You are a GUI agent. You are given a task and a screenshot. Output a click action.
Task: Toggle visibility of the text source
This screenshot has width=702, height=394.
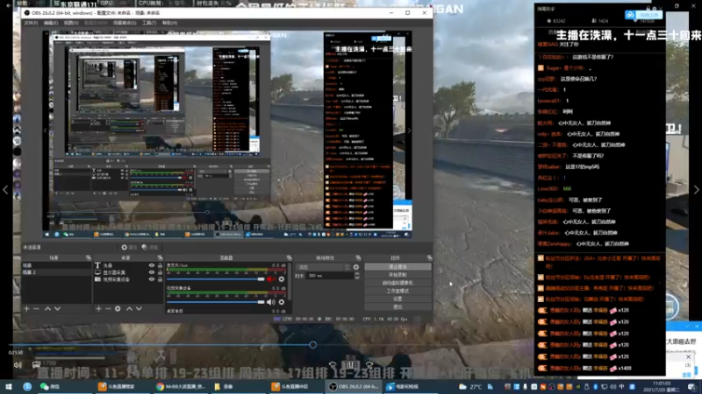tap(152, 265)
